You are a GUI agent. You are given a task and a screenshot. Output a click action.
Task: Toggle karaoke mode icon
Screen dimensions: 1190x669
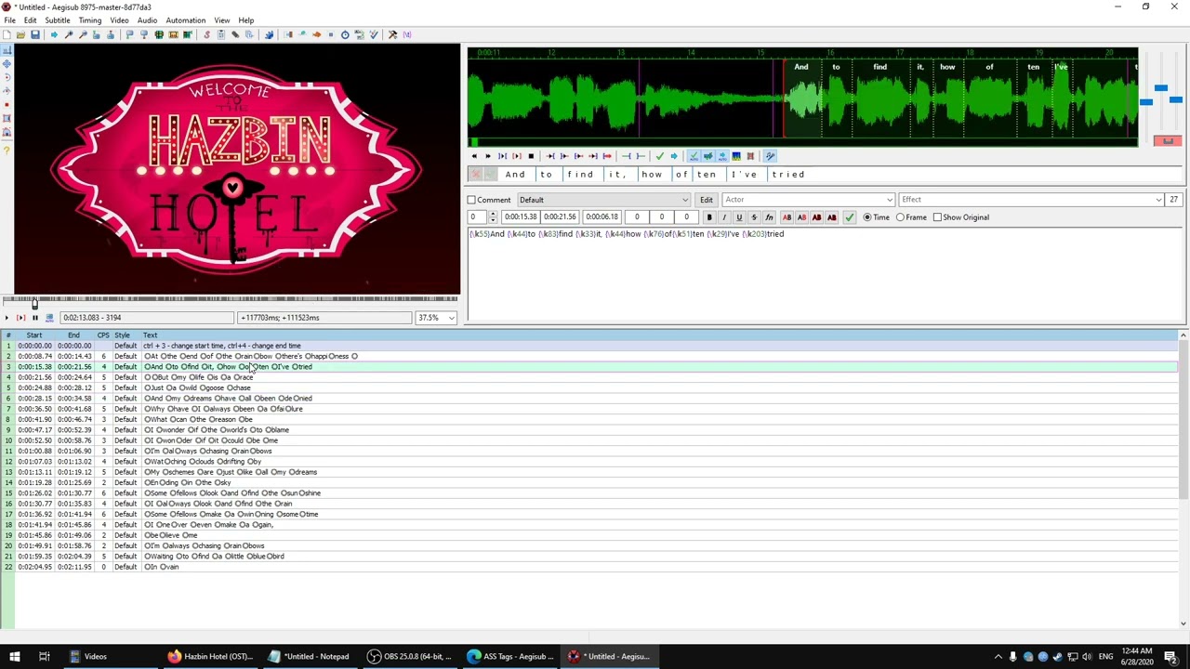point(770,156)
